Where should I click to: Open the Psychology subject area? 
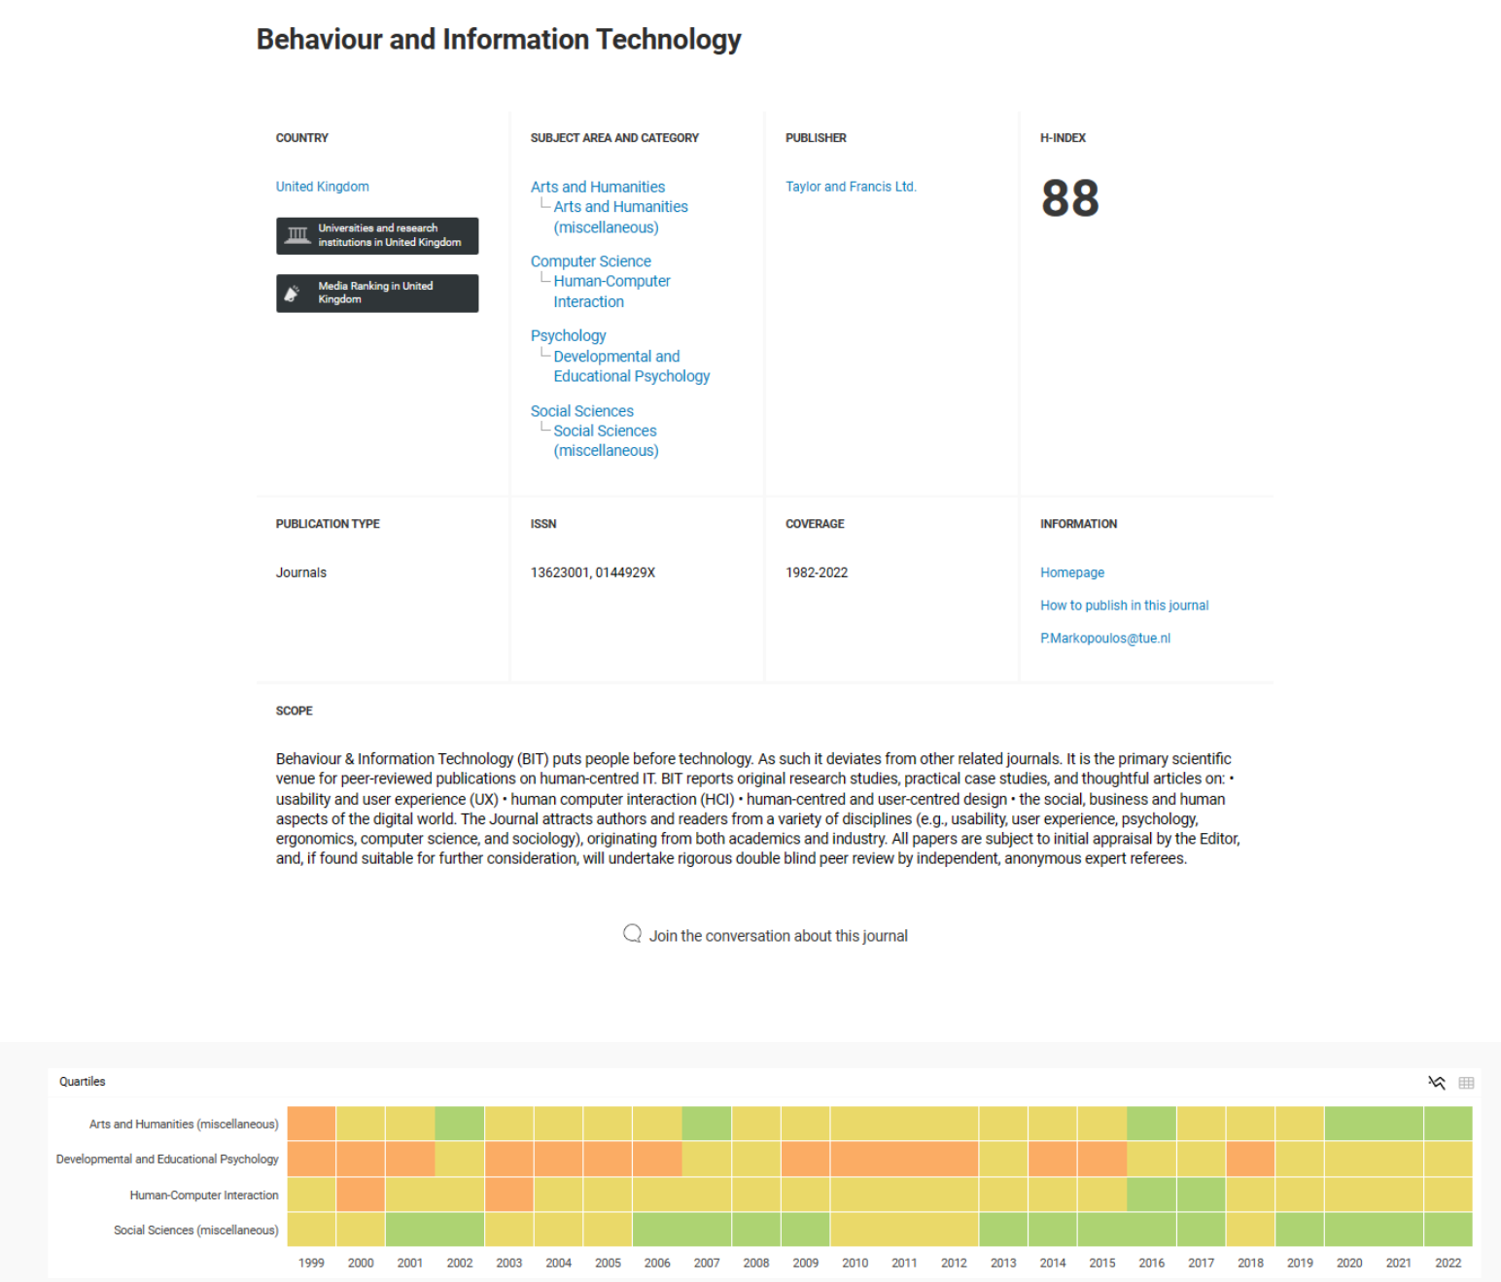(568, 334)
